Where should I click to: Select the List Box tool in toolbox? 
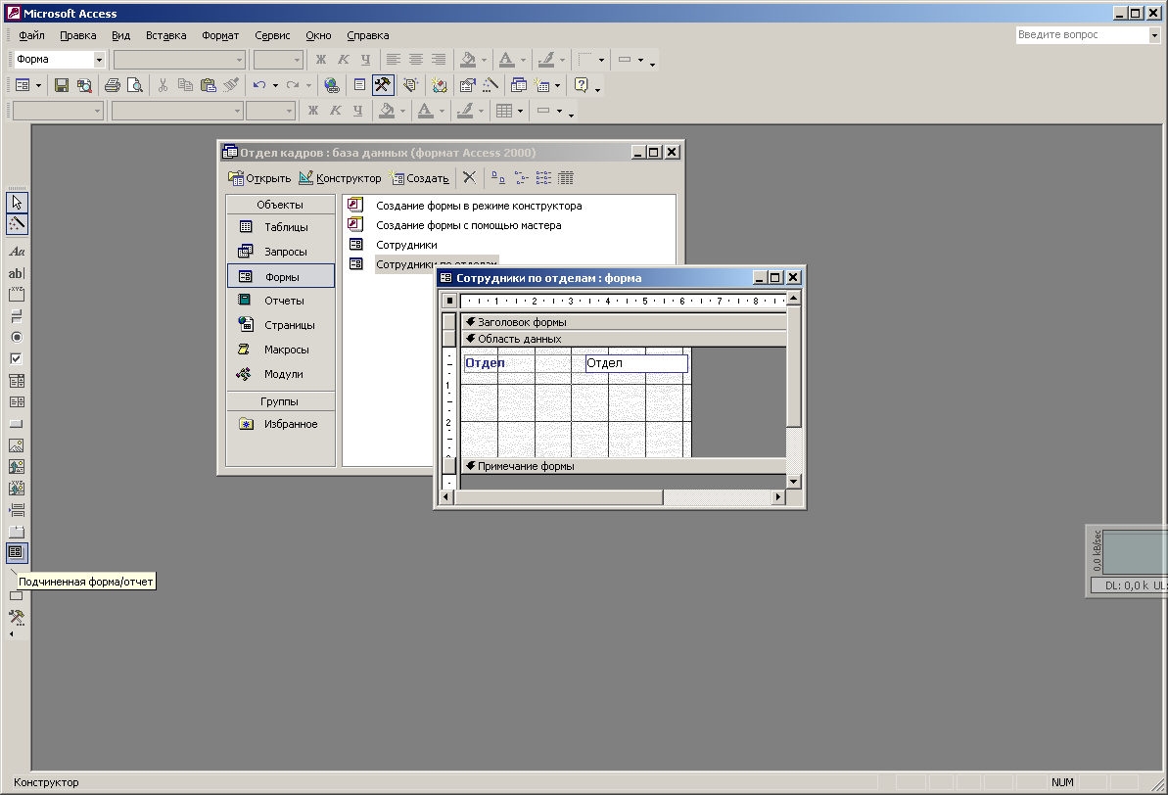click(x=17, y=401)
